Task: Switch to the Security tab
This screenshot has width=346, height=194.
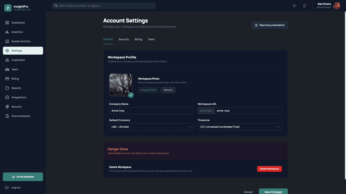Action: (x=124, y=39)
